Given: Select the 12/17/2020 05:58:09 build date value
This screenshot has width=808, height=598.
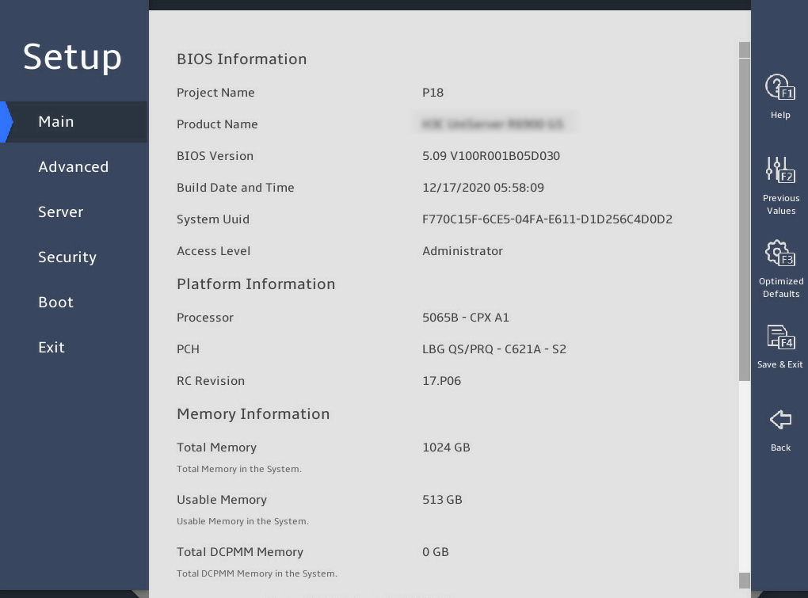Looking at the screenshot, I should pyautogui.click(x=483, y=188).
